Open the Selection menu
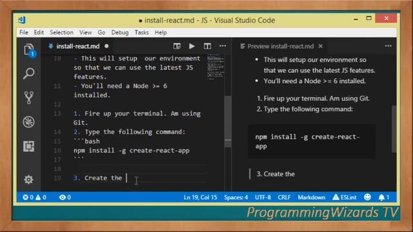Screen dimensions: 413x232 [x=61, y=32]
